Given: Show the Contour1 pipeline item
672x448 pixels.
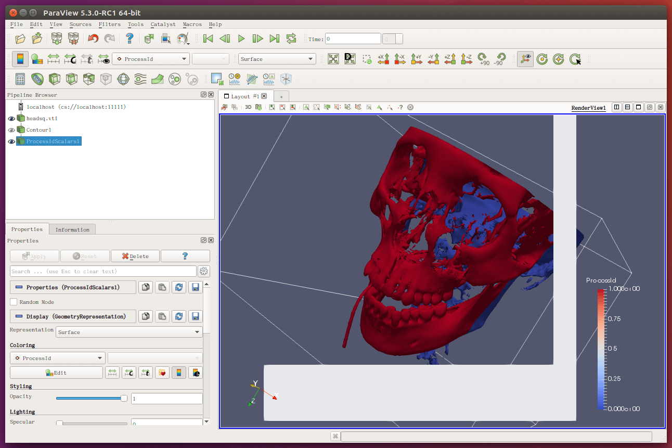Looking at the screenshot, I should [11, 130].
